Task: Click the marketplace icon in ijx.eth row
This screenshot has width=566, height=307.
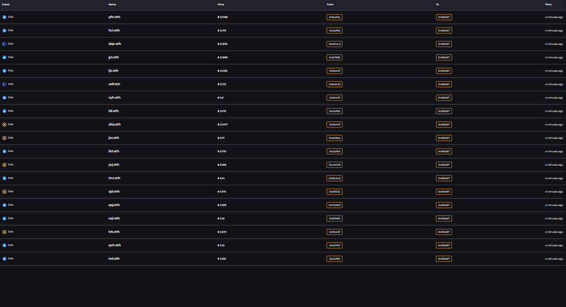Action: tap(5, 71)
